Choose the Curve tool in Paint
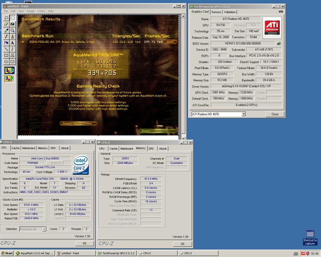The height and width of the screenshot is (257, 321). pyautogui.click(x=12, y=49)
